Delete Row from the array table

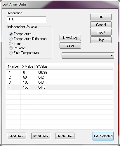65,136
